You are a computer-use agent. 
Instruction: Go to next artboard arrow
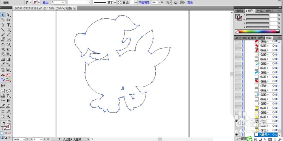click(x=45, y=139)
